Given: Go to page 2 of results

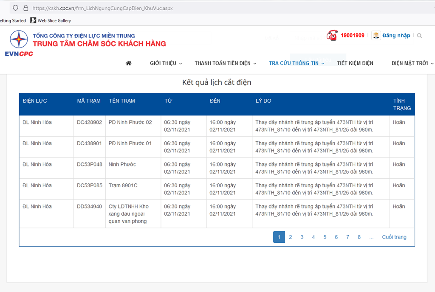Looking at the screenshot, I should (x=291, y=237).
